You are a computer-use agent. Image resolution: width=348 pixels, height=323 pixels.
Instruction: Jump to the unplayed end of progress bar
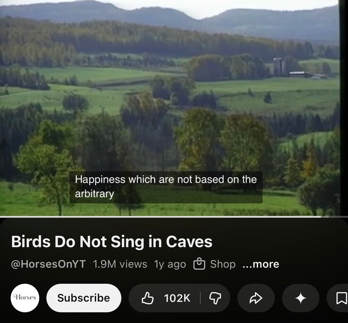334,216
